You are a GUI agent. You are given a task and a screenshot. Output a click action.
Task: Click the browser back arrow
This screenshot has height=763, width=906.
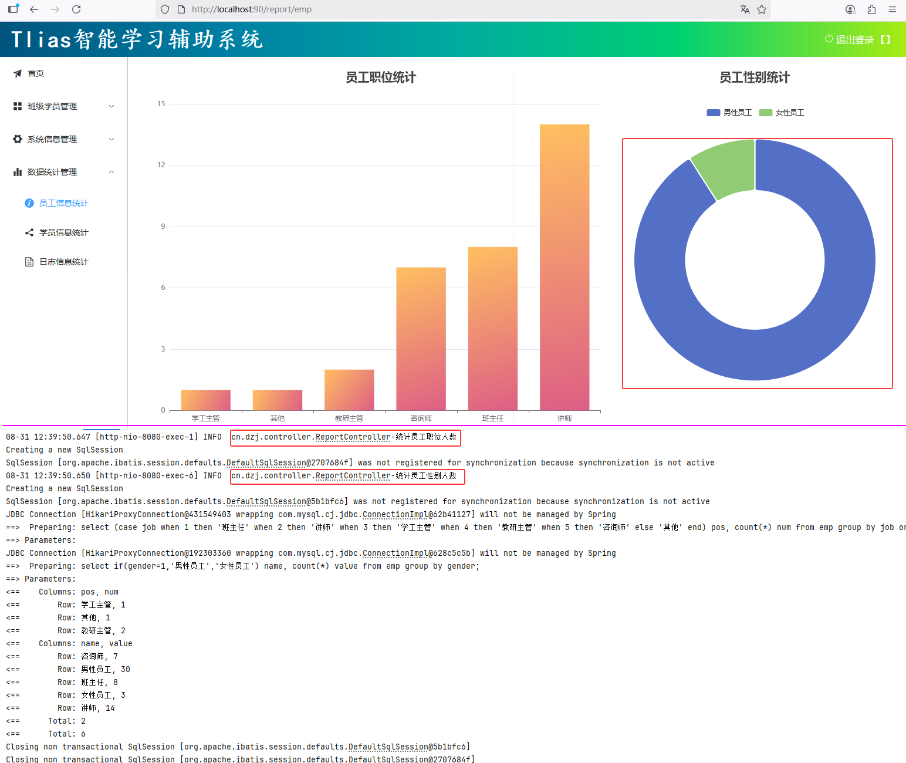pyautogui.click(x=34, y=9)
